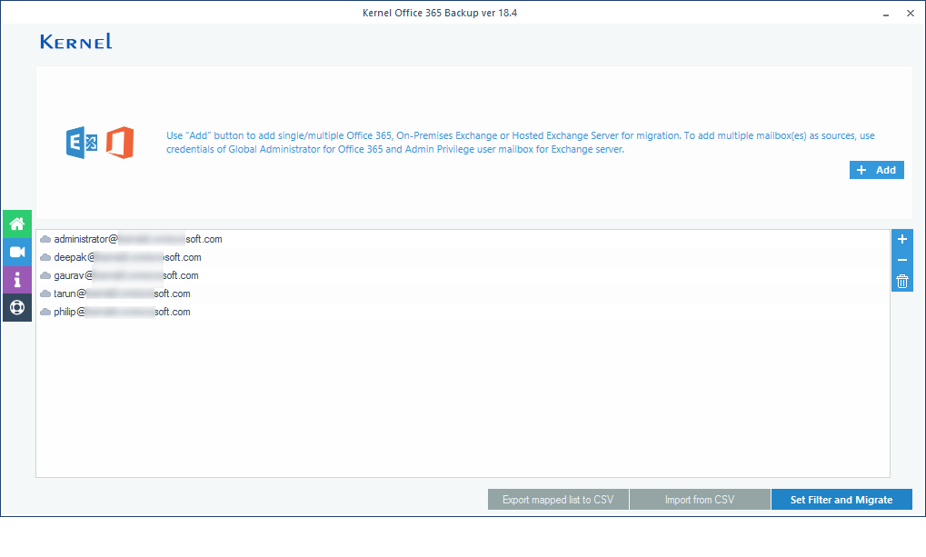Viewport: 926px width, 557px height.
Task: Click cloud icon next to deepak mailbox
Action: point(45,257)
